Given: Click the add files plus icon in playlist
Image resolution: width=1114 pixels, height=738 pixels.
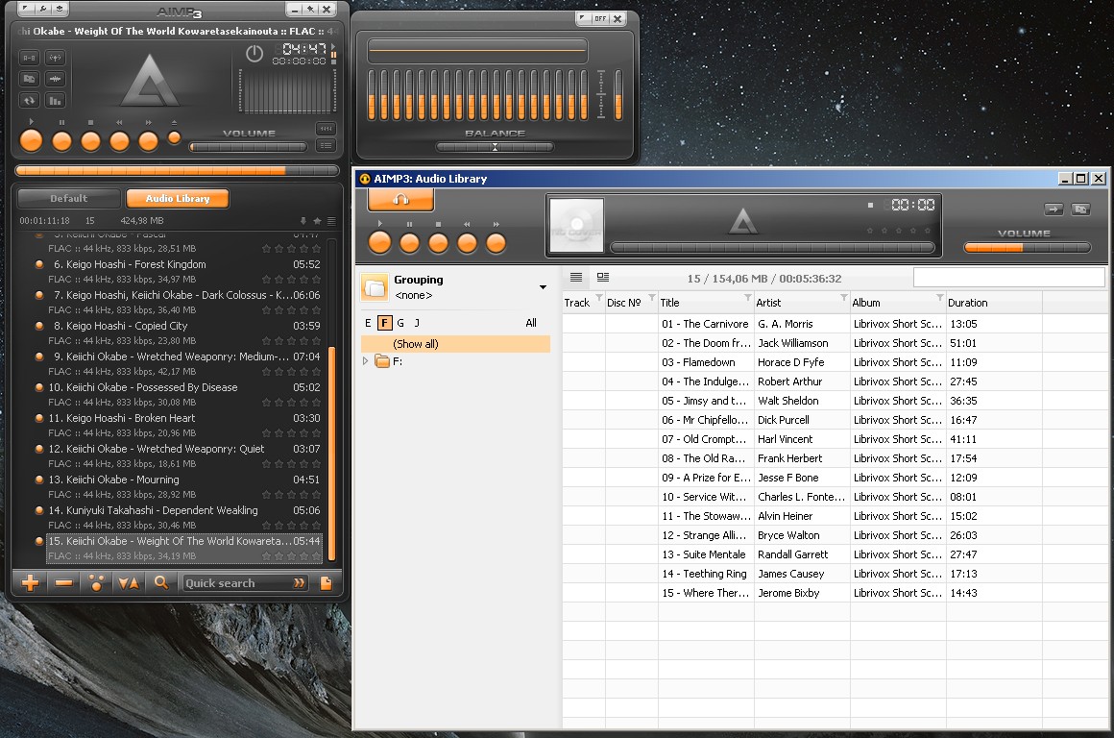Looking at the screenshot, I should point(31,583).
